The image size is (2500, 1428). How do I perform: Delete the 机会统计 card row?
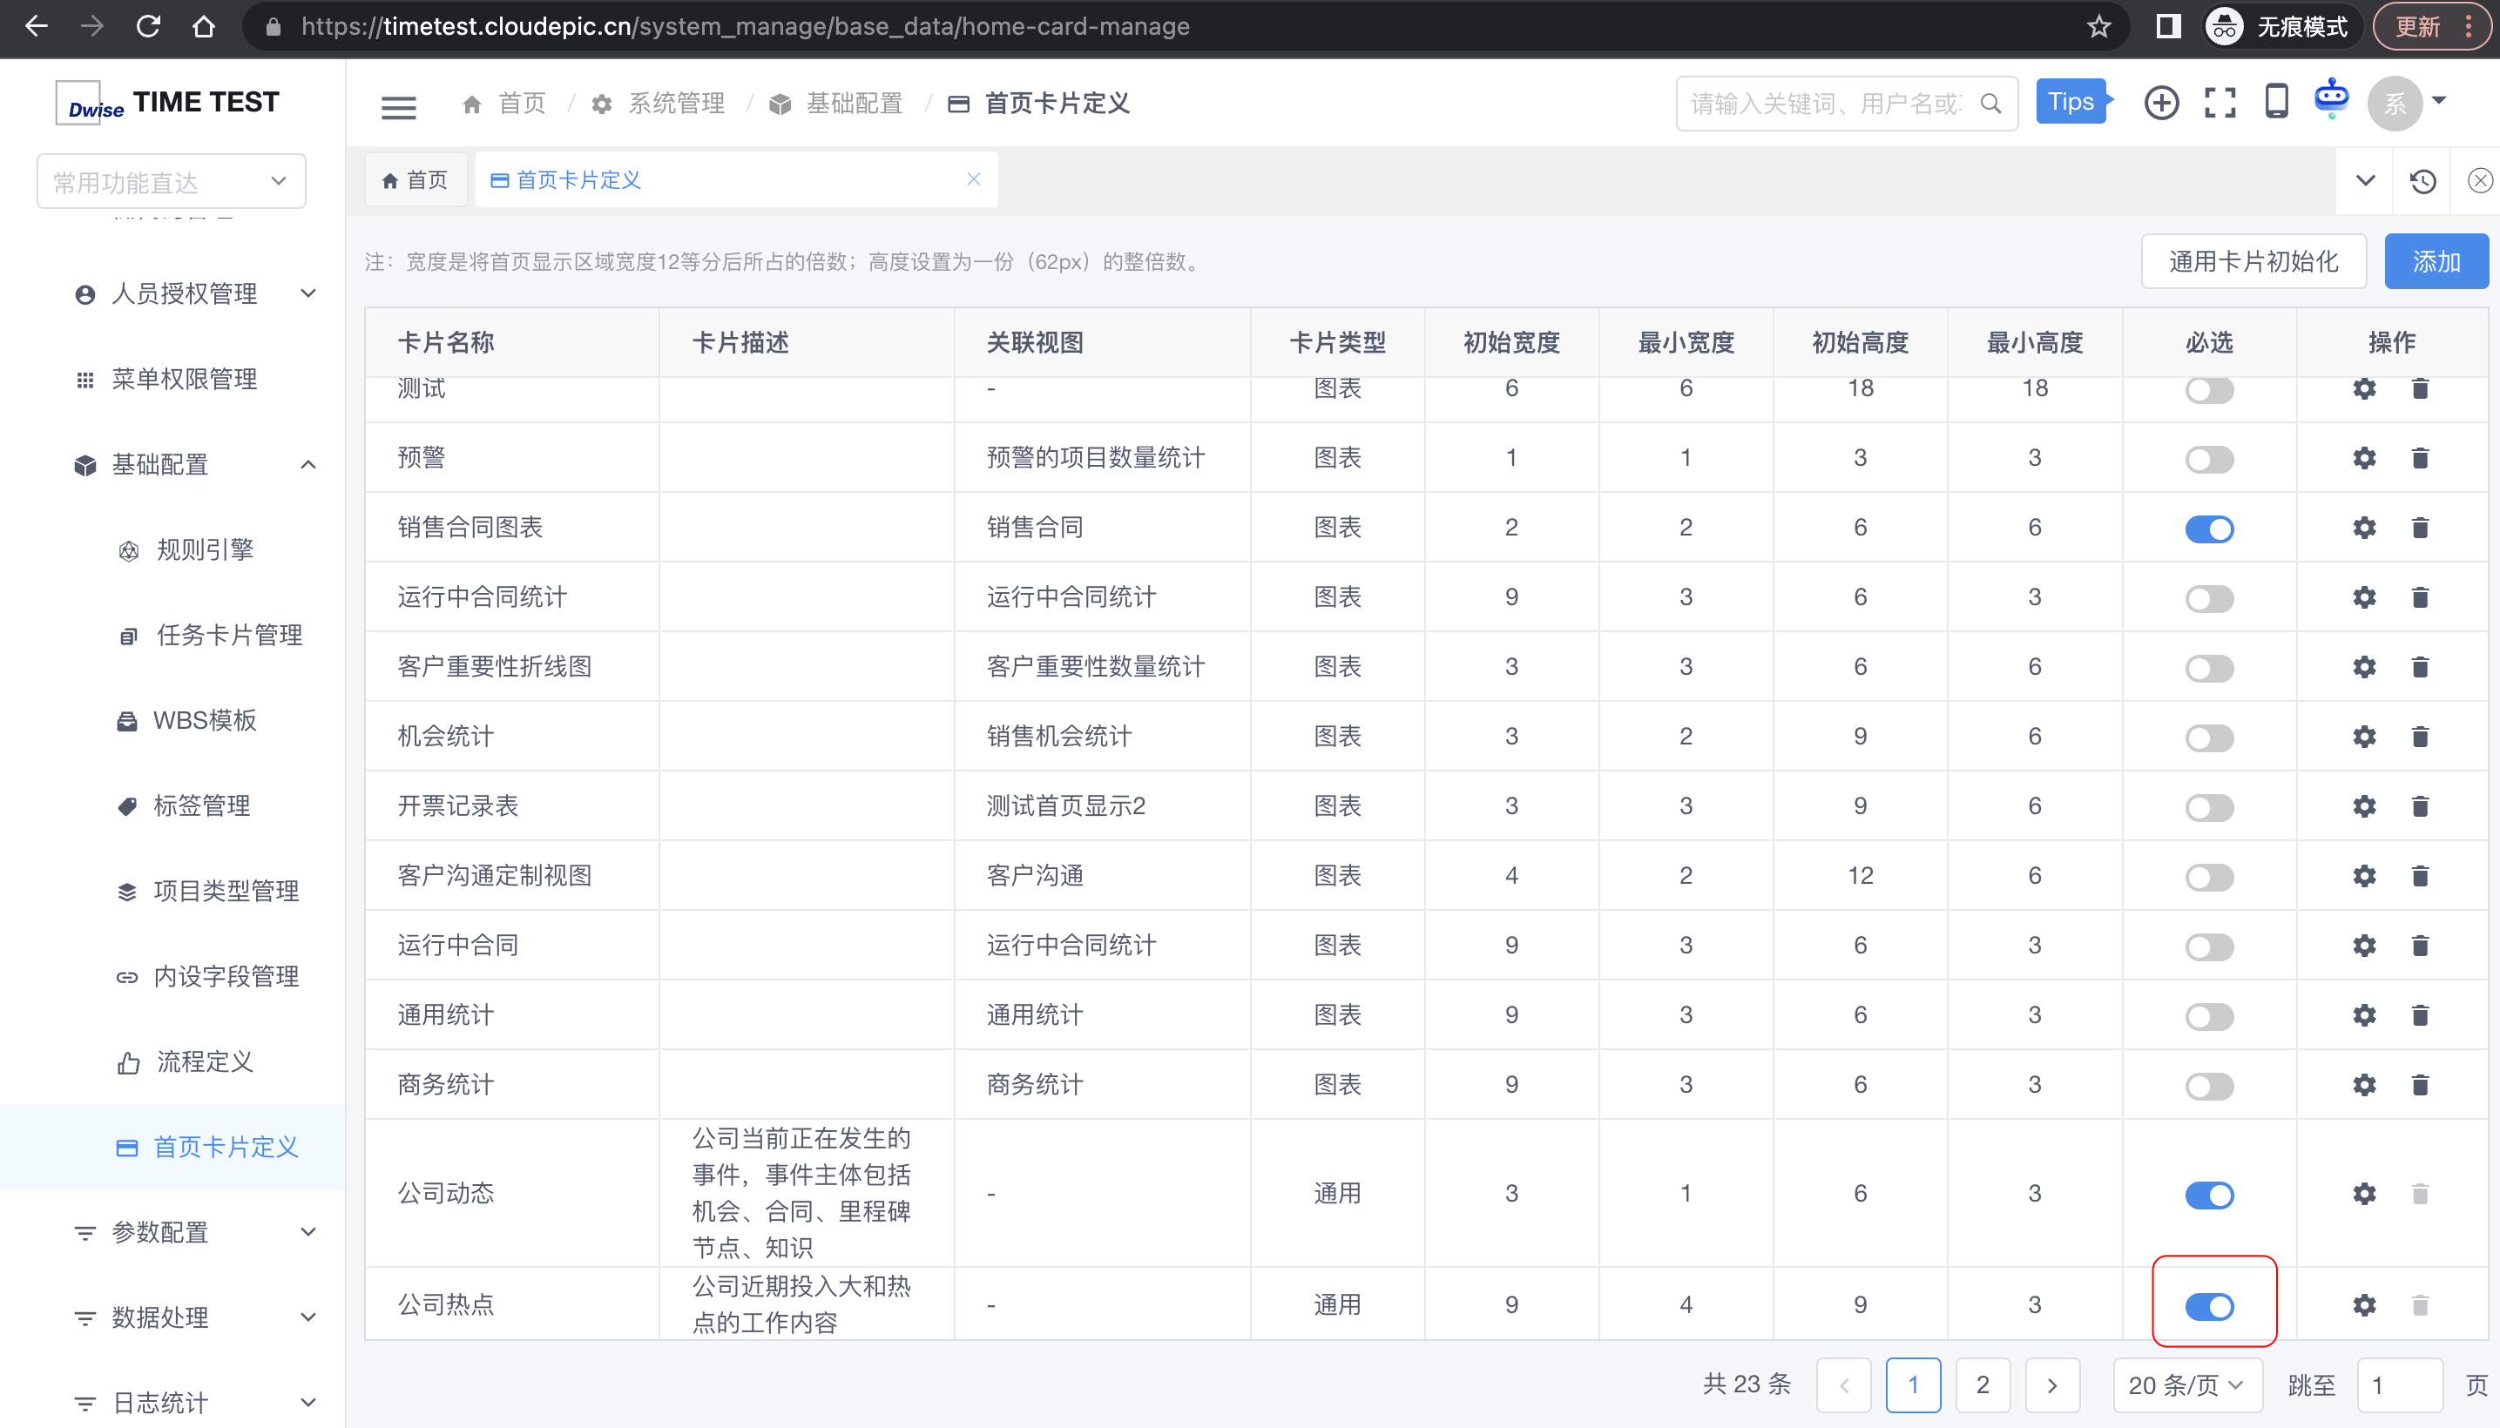2420,738
